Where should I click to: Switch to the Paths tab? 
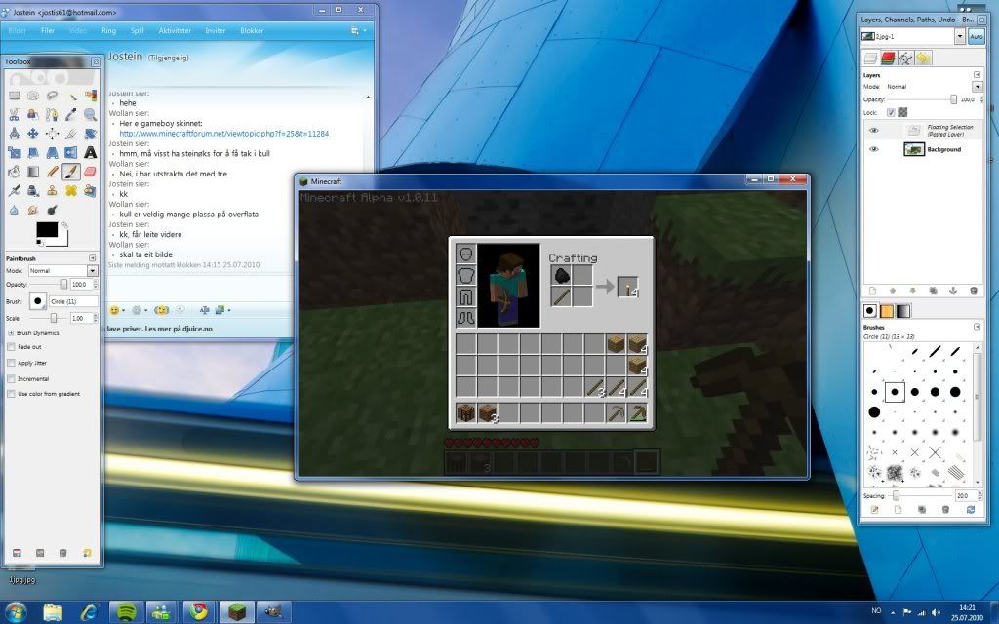click(x=905, y=58)
